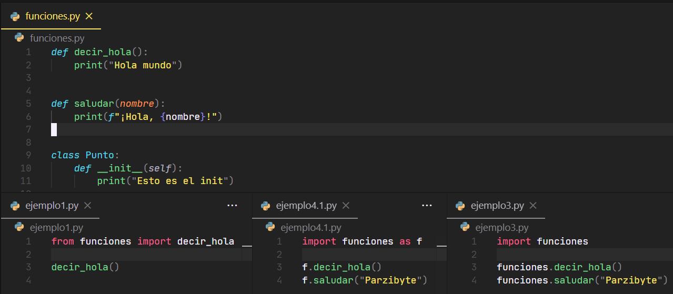The image size is (673, 294).
Task: Click Python icon in ejemplo3.py breadcrumb
Action: tap(465, 227)
